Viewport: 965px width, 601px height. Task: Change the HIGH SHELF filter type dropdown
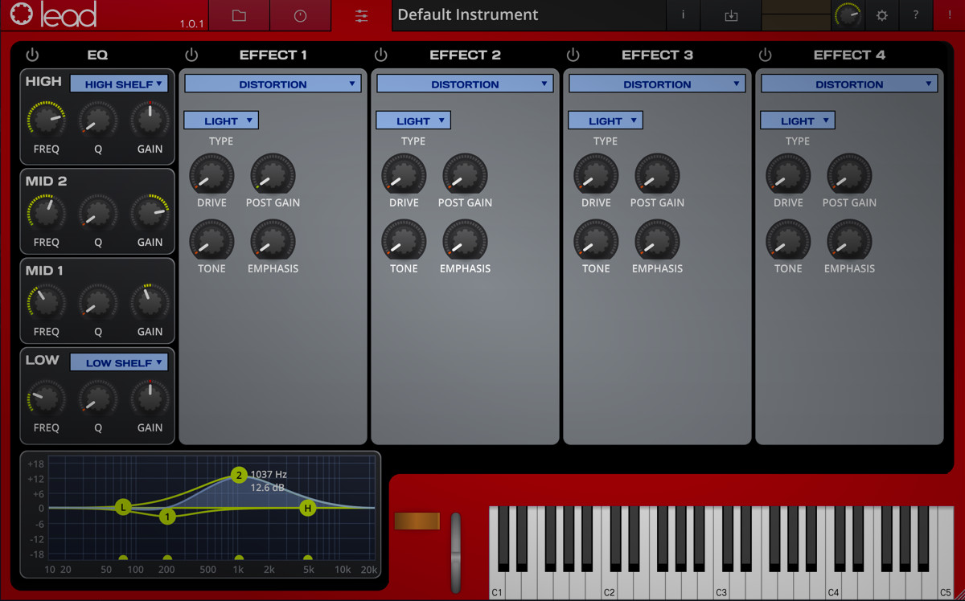[x=119, y=83]
